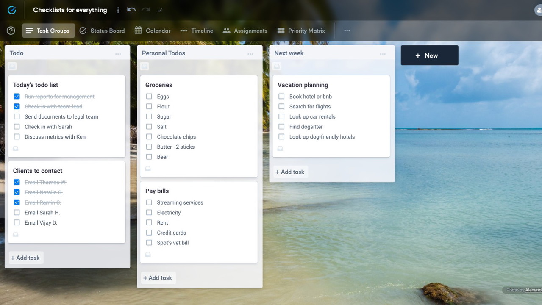Click the app logo checkmark icon
Screen dimensions: 542x305
pyautogui.click(x=12, y=10)
